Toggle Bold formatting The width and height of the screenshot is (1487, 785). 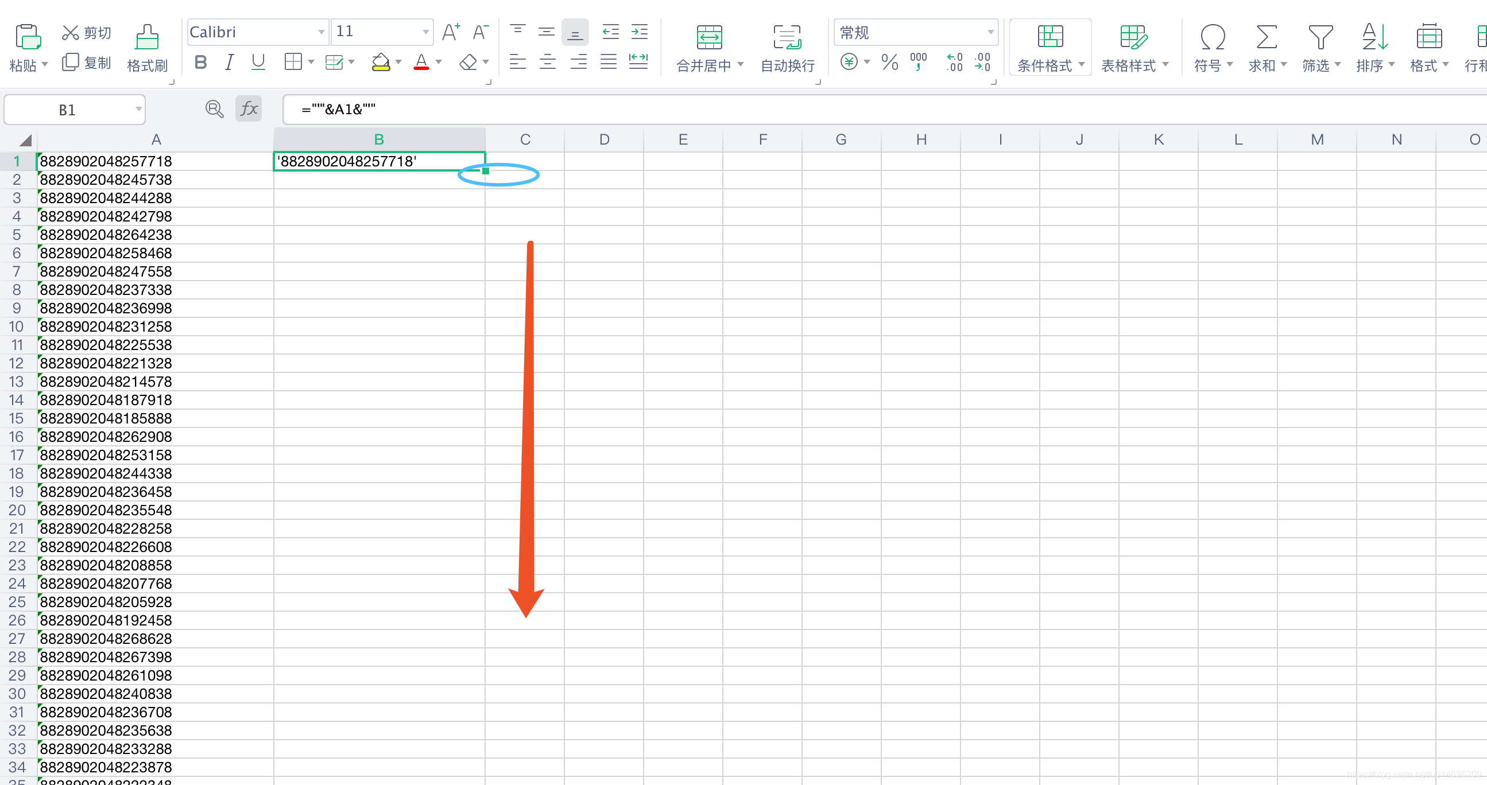pyautogui.click(x=200, y=63)
